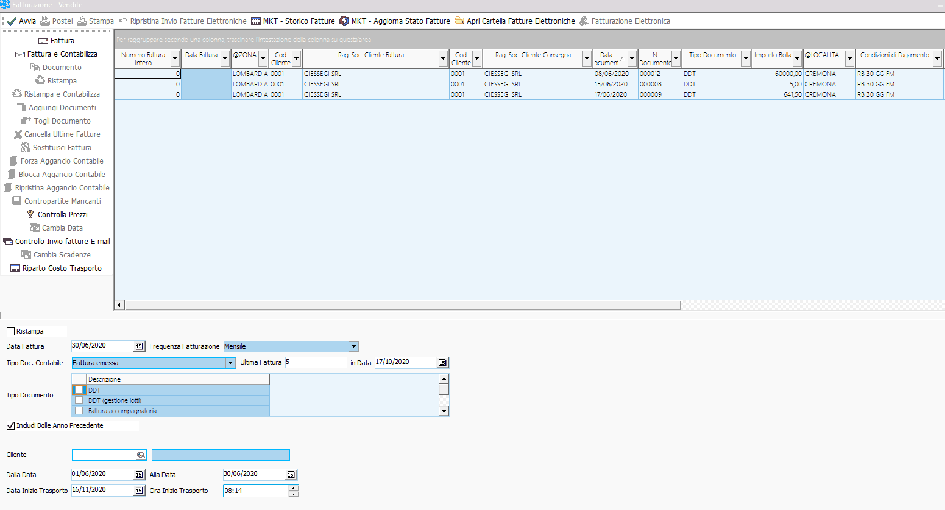The width and height of the screenshot is (945, 510).
Task: Open the Data Inizio Trasporto calendar picker
Action: tap(140, 491)
